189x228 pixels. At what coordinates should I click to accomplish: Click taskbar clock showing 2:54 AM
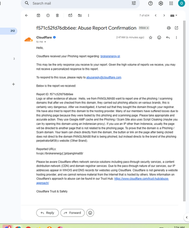point(179,227)
